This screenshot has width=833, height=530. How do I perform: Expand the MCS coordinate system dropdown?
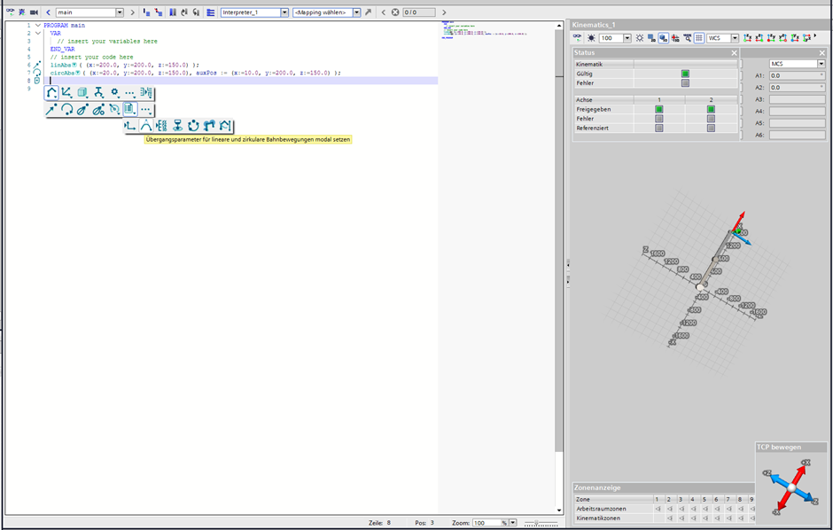[x=821, y=64]
